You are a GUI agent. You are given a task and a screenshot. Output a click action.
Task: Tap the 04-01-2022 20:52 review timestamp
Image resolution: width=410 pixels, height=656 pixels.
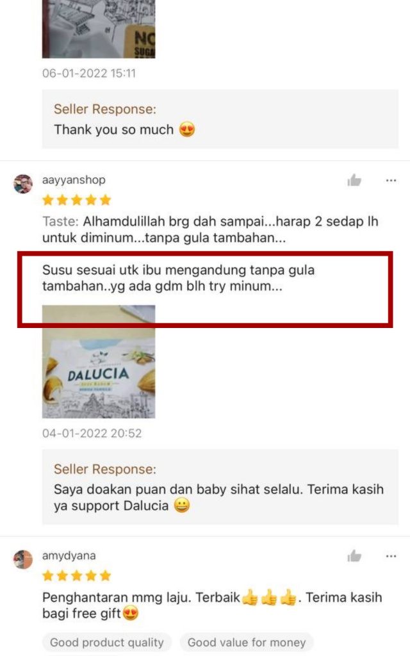(92, 433)
